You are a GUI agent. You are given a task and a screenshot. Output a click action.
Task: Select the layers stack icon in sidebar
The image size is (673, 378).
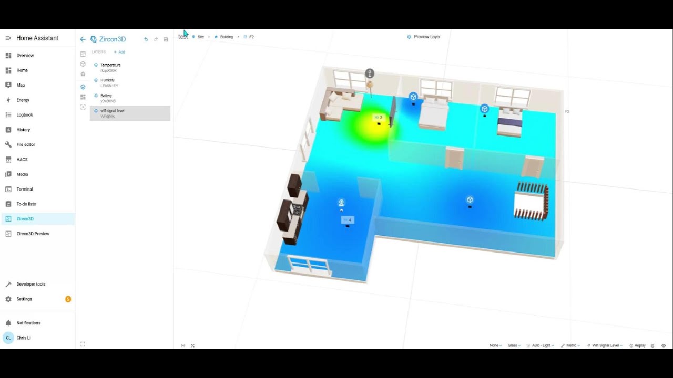click(x=83, y=87)
